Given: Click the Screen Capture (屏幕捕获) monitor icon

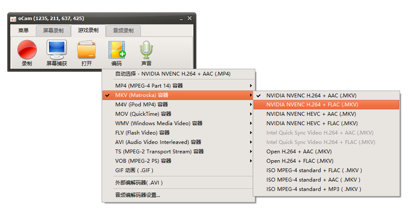Looking at the screenshot, I should 57,50.
